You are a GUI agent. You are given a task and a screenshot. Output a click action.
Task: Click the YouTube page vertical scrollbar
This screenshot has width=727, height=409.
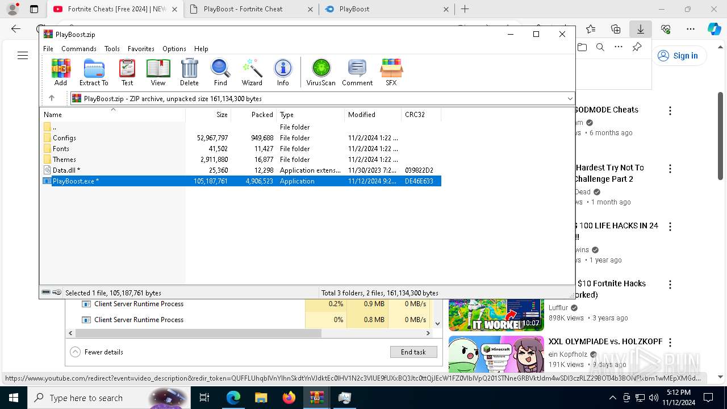point(720,136)
